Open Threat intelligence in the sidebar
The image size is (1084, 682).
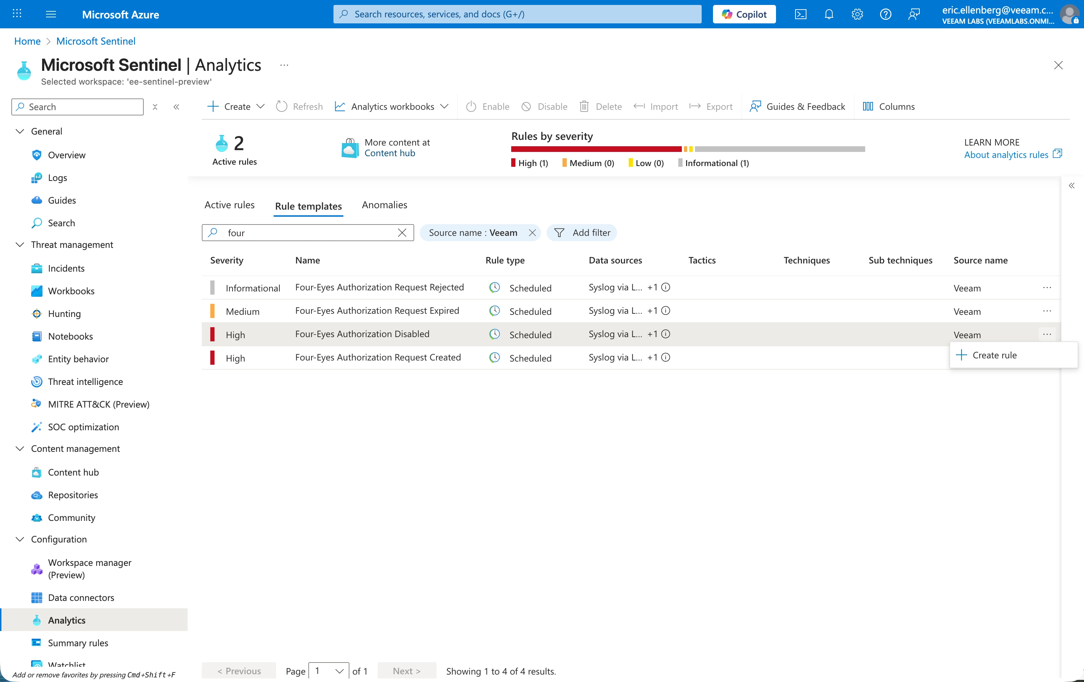point(86,381)
